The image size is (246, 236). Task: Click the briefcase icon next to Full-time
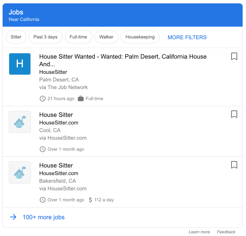pos(81,99)
